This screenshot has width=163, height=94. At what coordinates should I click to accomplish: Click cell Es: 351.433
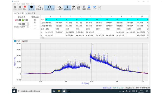click(49, 32)
